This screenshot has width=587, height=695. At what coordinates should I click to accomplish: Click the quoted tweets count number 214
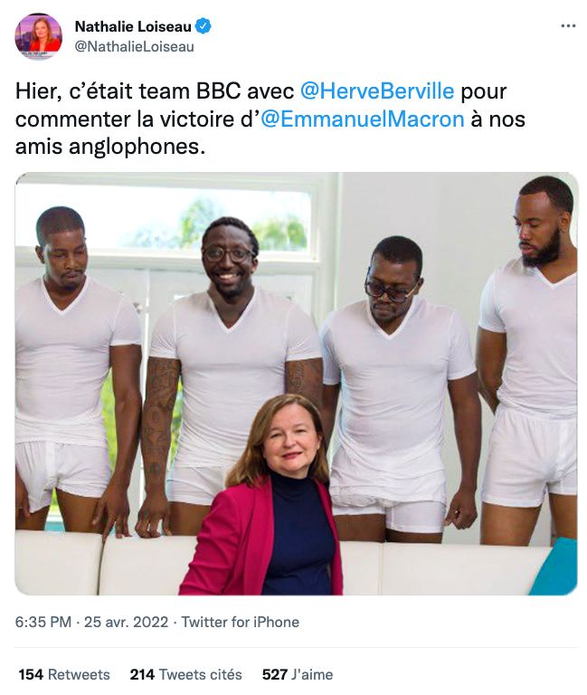tap(142, 674)
